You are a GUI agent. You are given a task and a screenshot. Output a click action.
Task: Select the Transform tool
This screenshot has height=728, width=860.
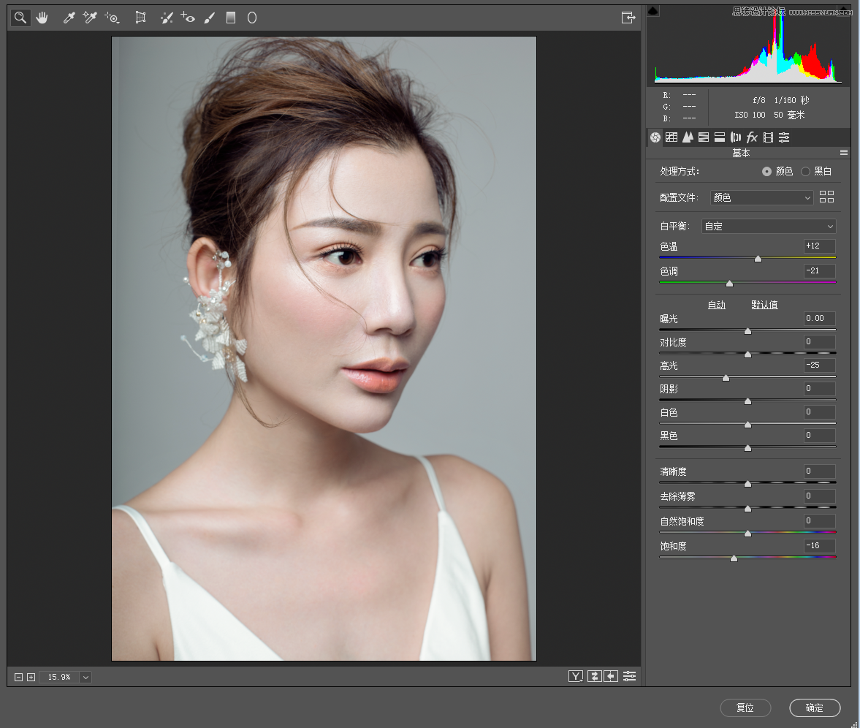point(140,18)
